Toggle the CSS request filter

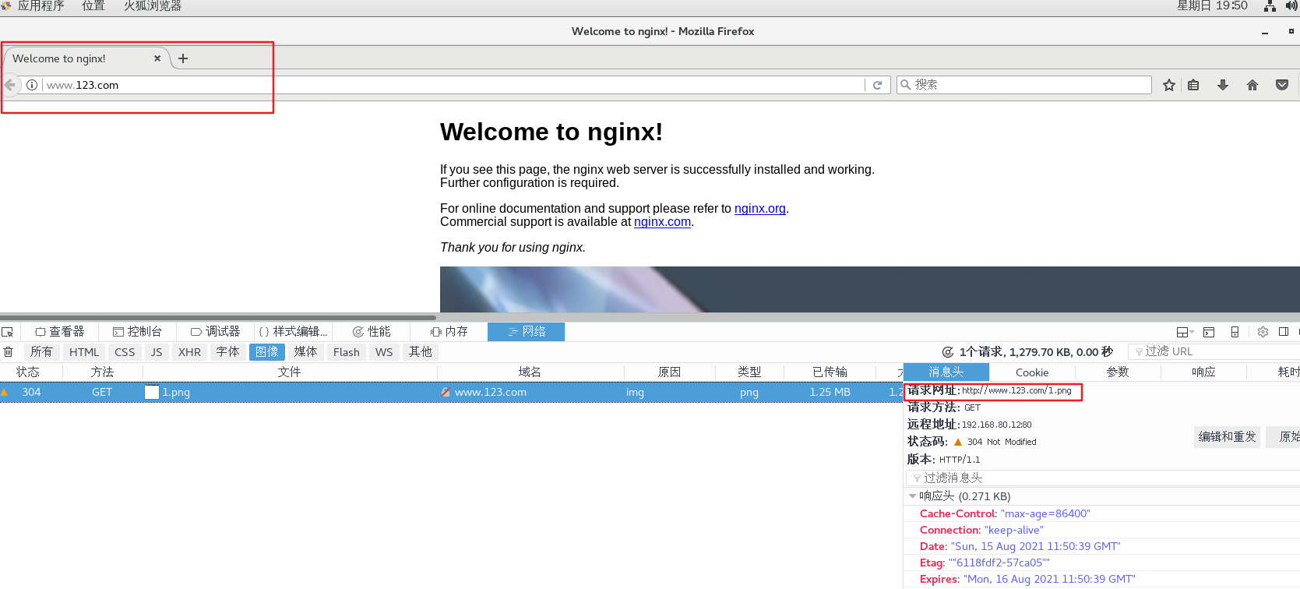(125, 352)
